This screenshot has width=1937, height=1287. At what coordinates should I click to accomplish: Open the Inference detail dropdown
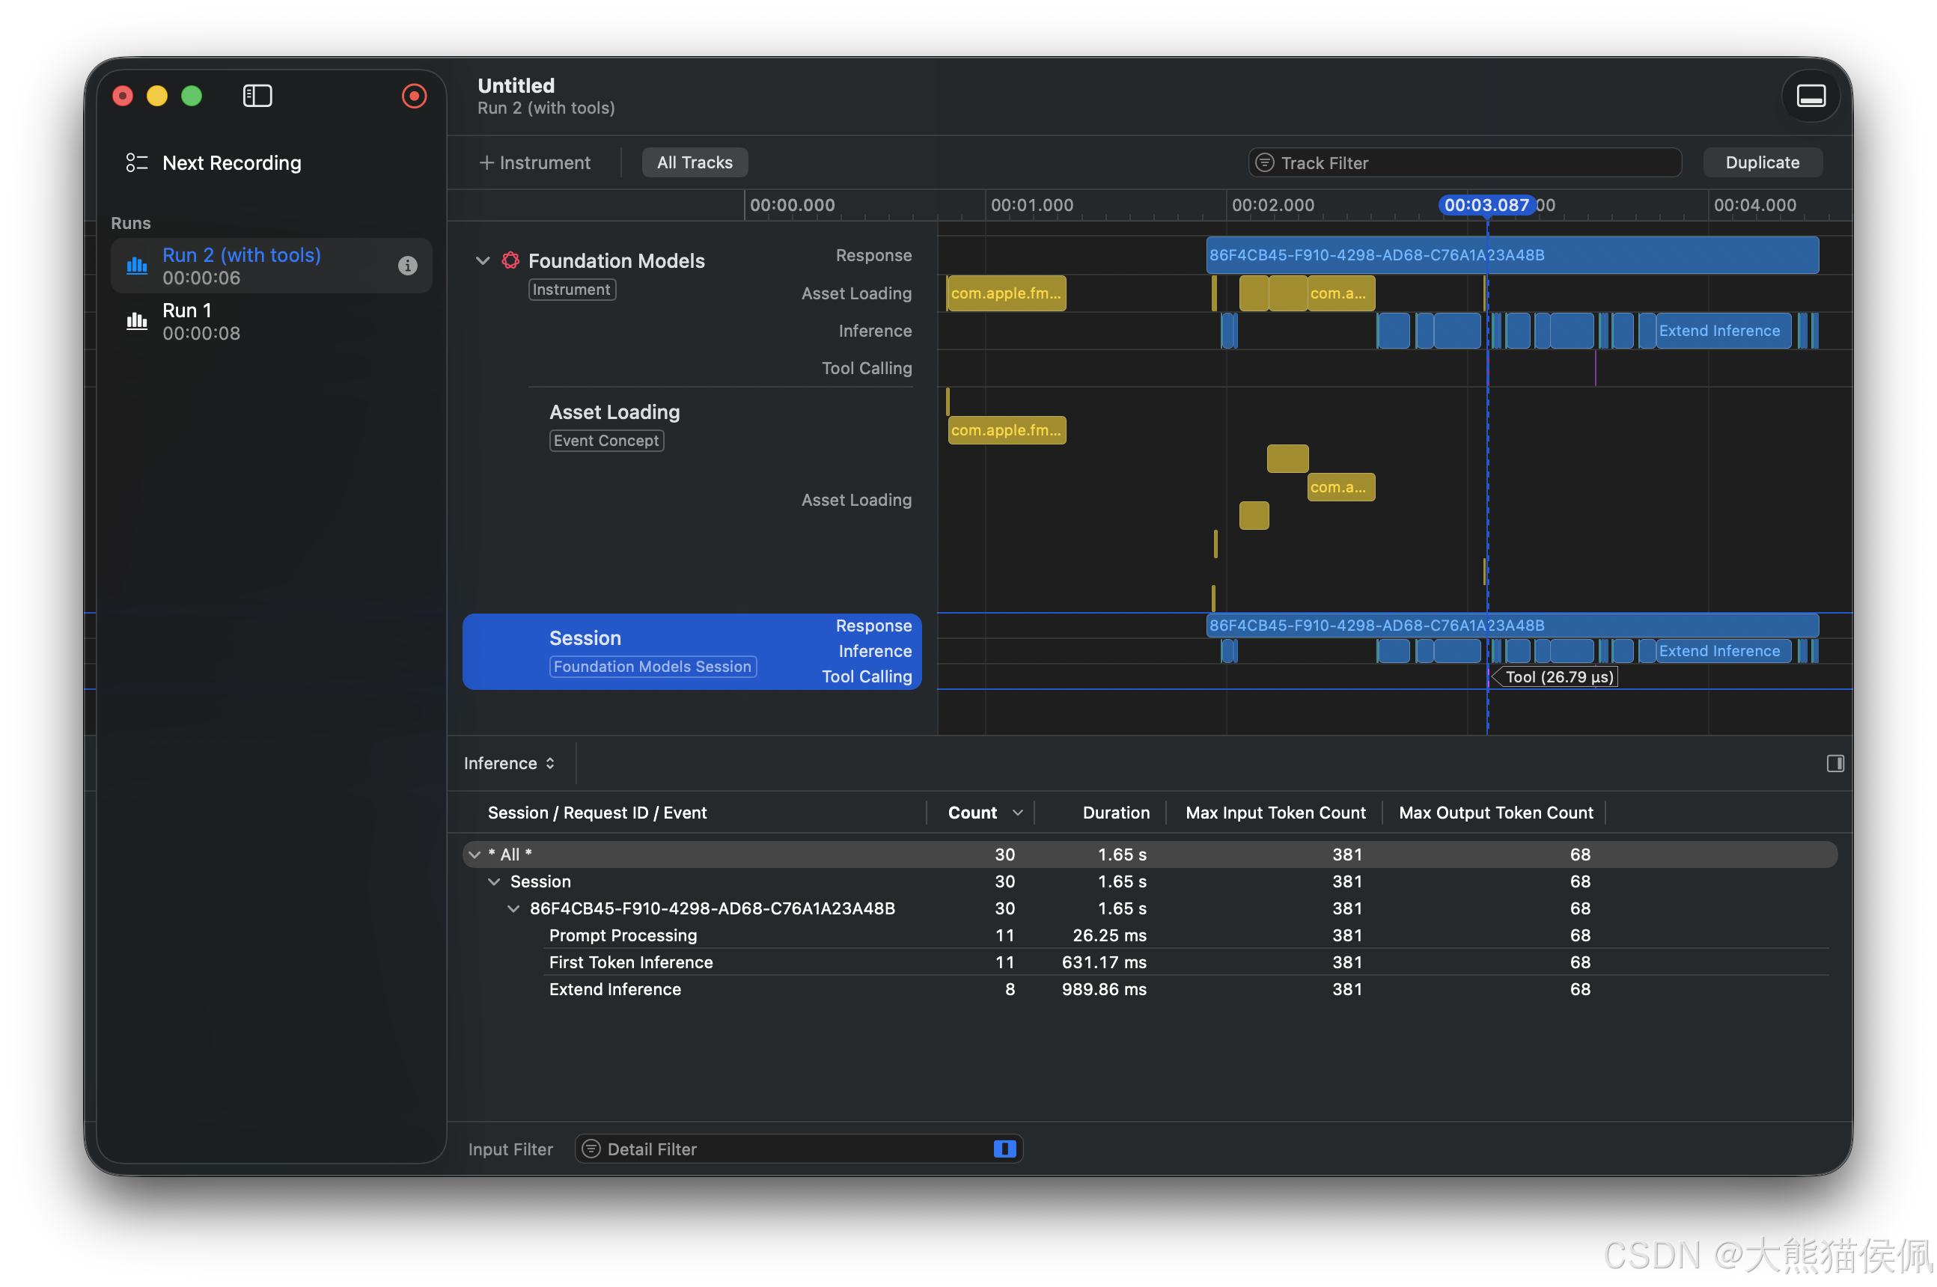pos(509,763)
